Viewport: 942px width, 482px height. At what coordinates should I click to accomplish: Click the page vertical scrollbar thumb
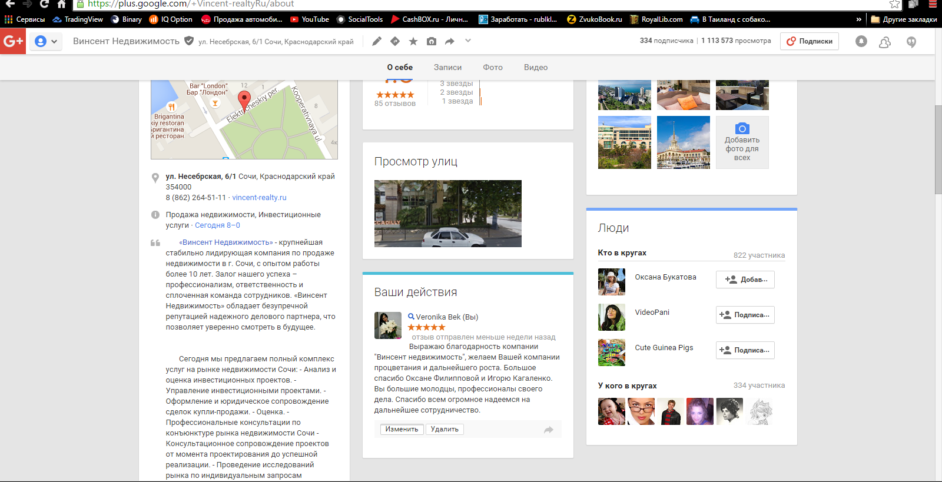(x=938, y=150)
